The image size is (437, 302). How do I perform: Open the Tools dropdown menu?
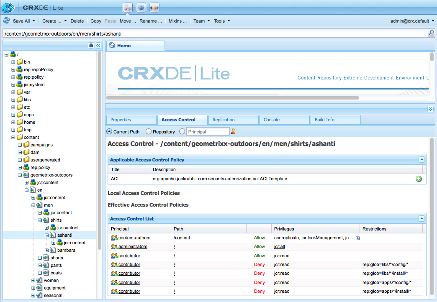click(x=222, y=21)
